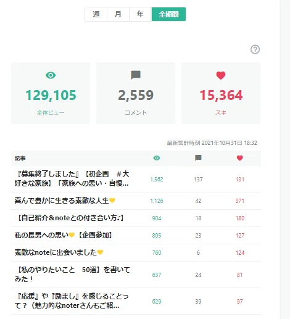Screen dimensions: 290x319
Task: Click the comment count 137
Action: coord(198,180)
